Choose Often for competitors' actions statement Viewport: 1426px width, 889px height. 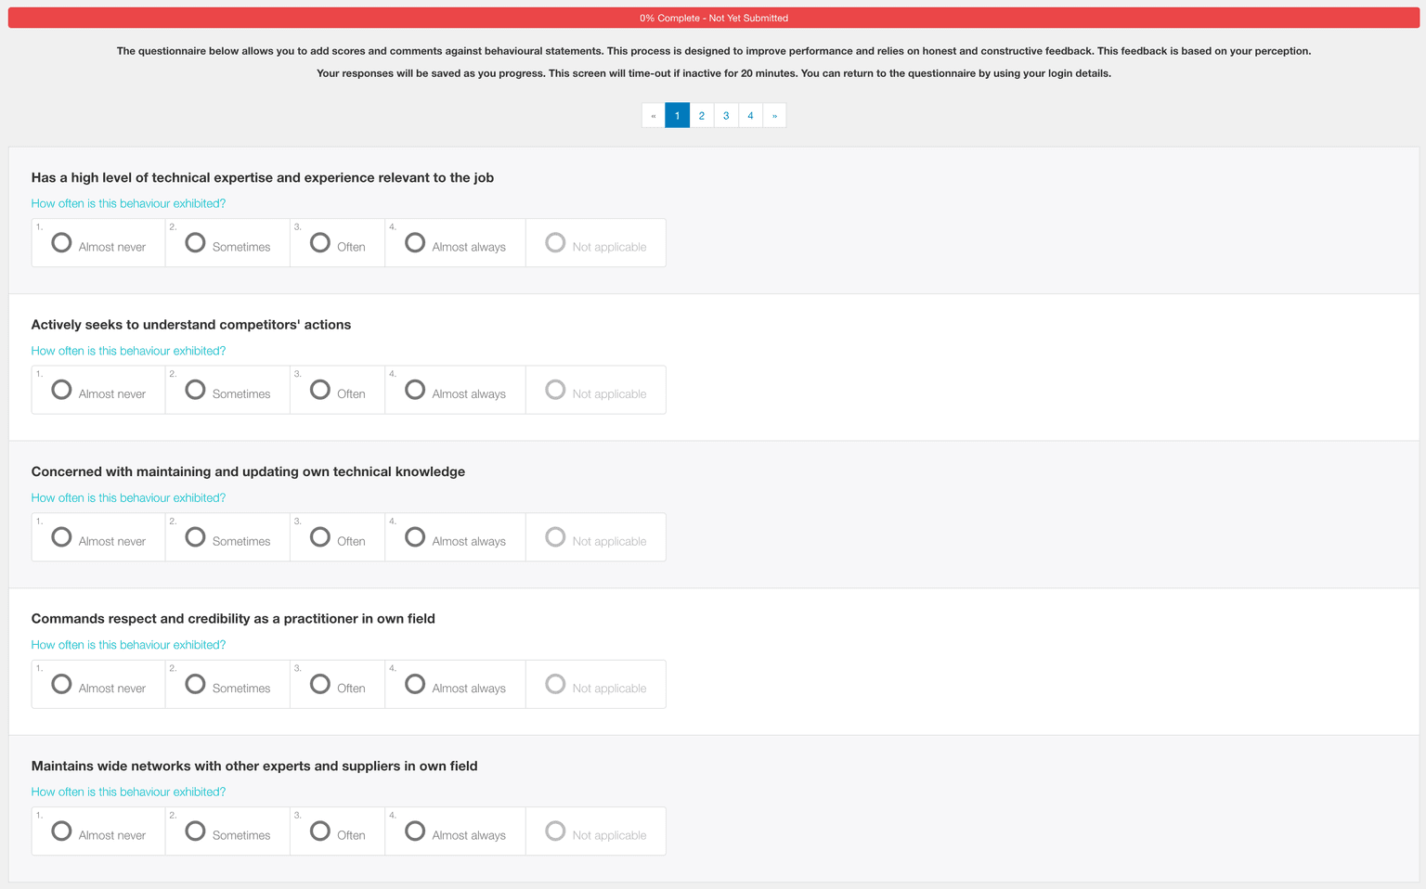click(x=320, y=390)
